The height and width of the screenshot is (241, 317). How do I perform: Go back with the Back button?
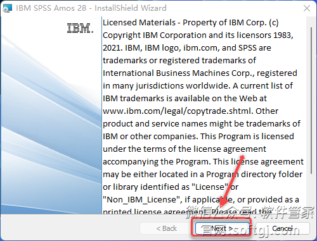(x=166, y=228)
